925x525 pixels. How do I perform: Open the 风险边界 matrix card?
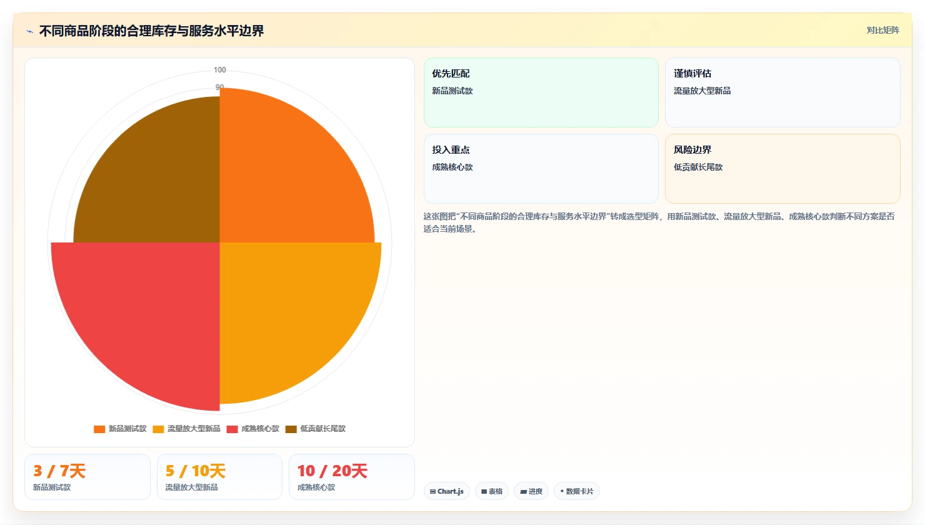pyautogui.click(x=782, y=169)
